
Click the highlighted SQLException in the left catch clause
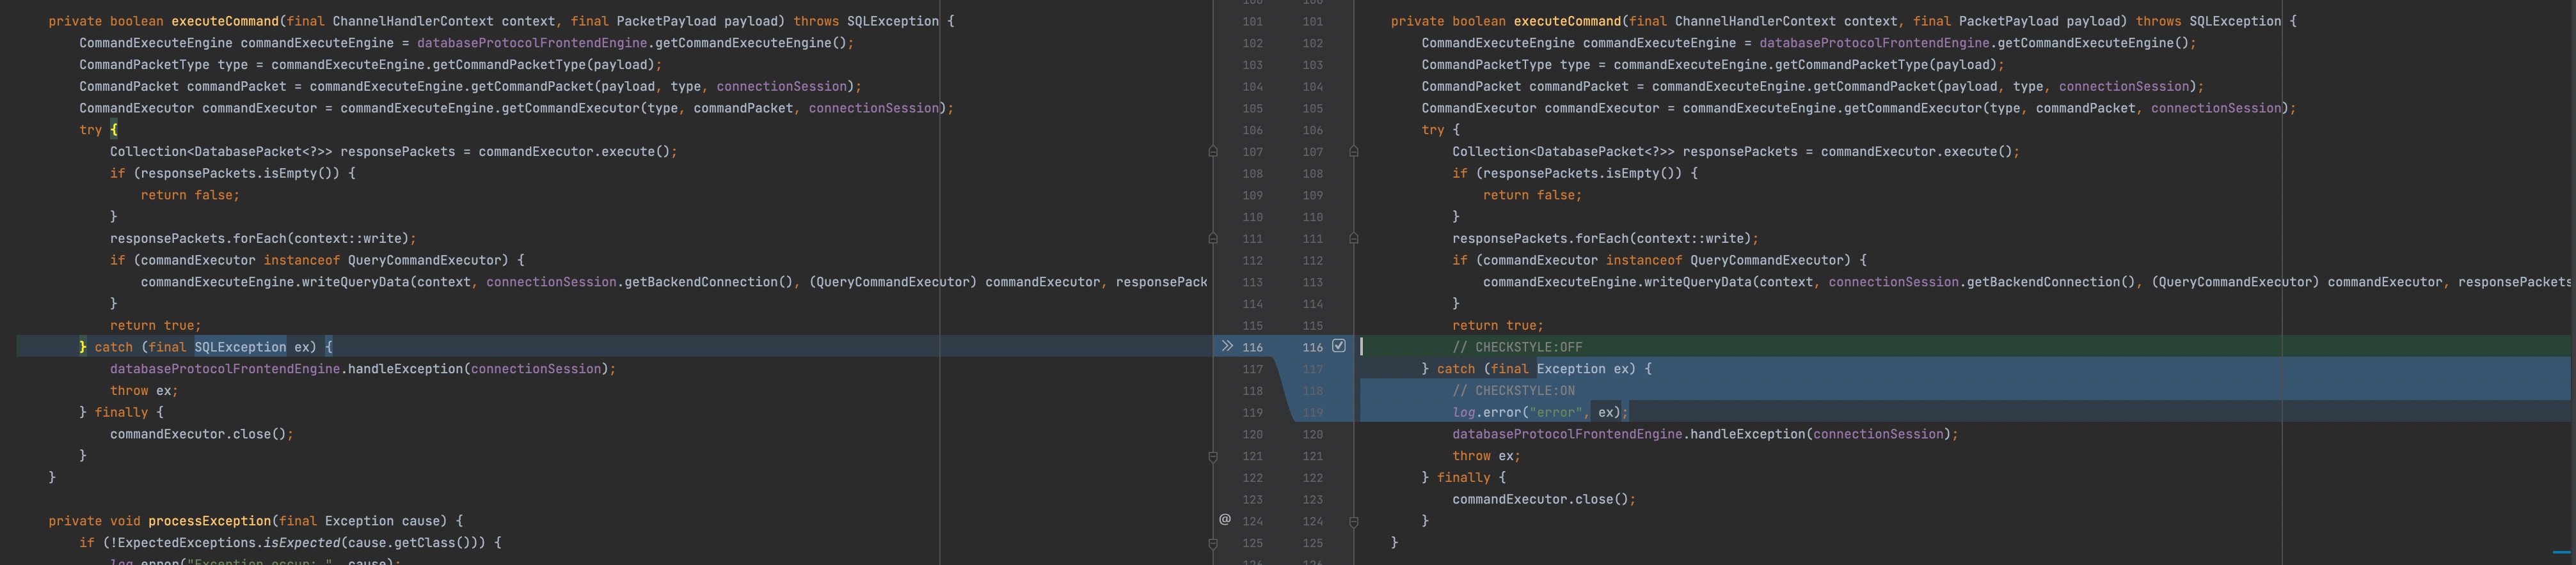click(240, 348)
